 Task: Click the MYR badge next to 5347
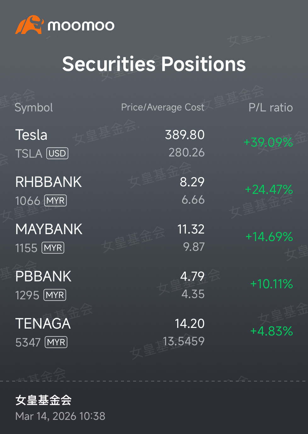coord(56,342)
